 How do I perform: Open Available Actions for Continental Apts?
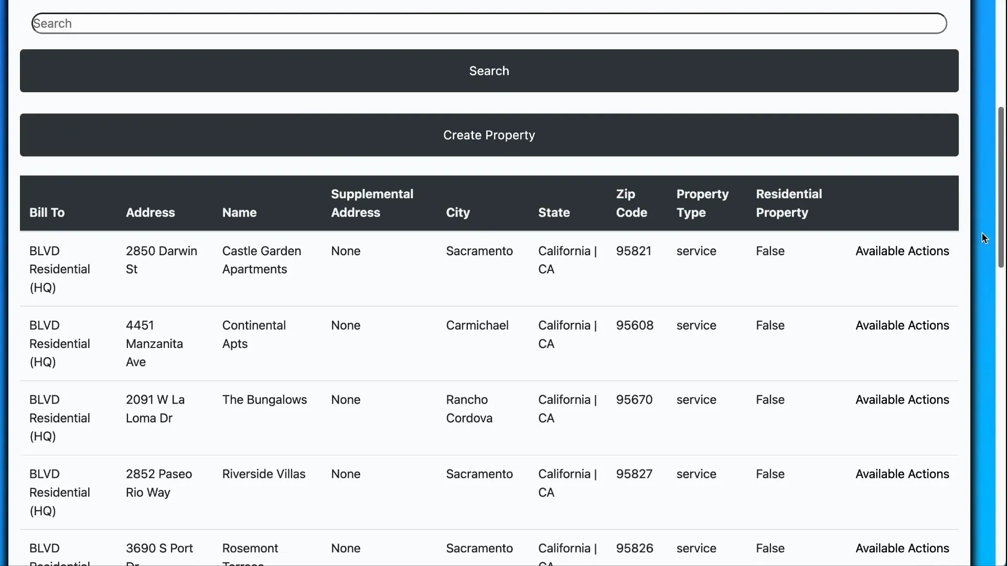pos(902,325)
